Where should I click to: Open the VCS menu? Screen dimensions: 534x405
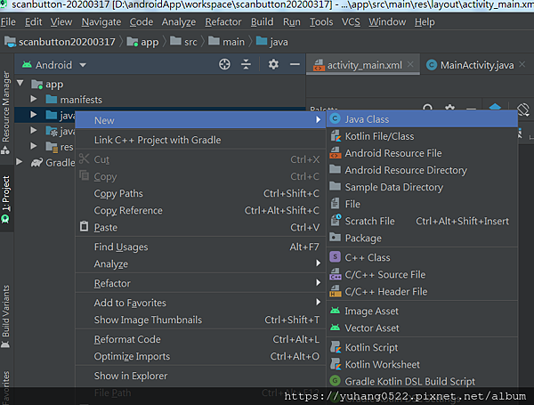[351, 21]
